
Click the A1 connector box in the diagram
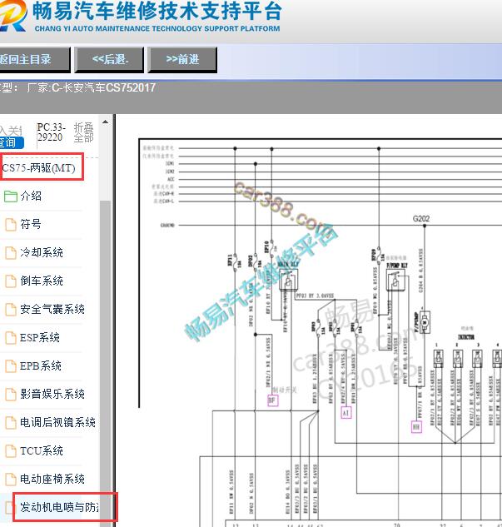pyautogui.click(x=346, y=412)
